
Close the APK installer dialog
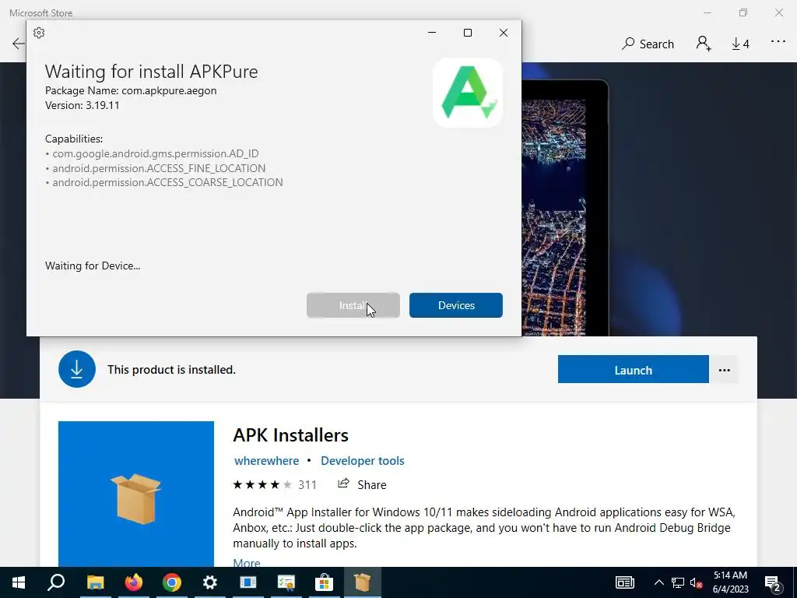click(504, 33)
